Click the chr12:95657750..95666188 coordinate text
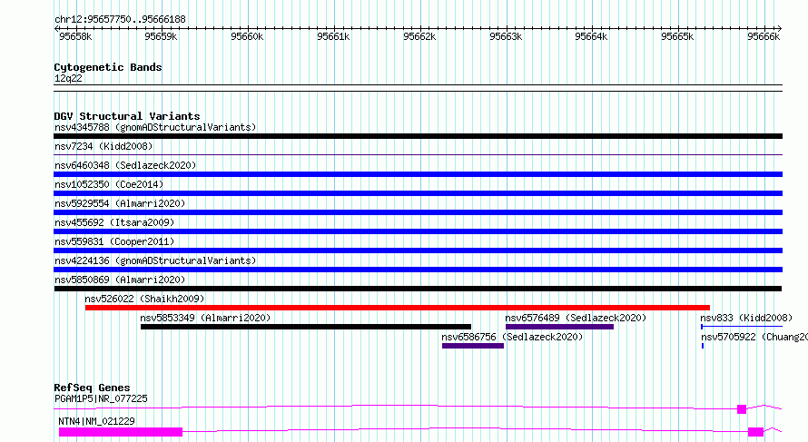This screenshot has height=442, width=808. point(120,19)
